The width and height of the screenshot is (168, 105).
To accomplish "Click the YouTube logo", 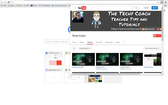I will click(x=82, y=8).
